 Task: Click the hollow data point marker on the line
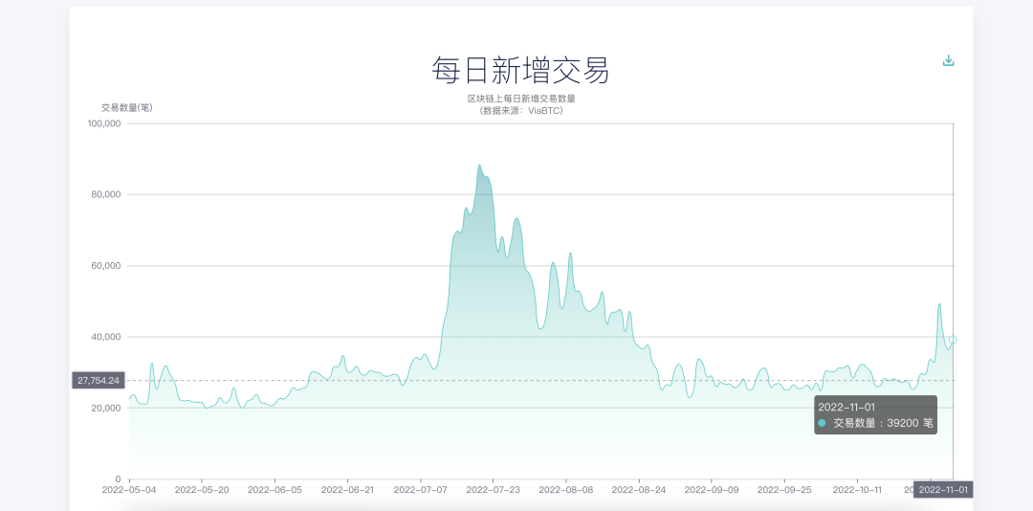pyautogui.click(x=953, y=340)
